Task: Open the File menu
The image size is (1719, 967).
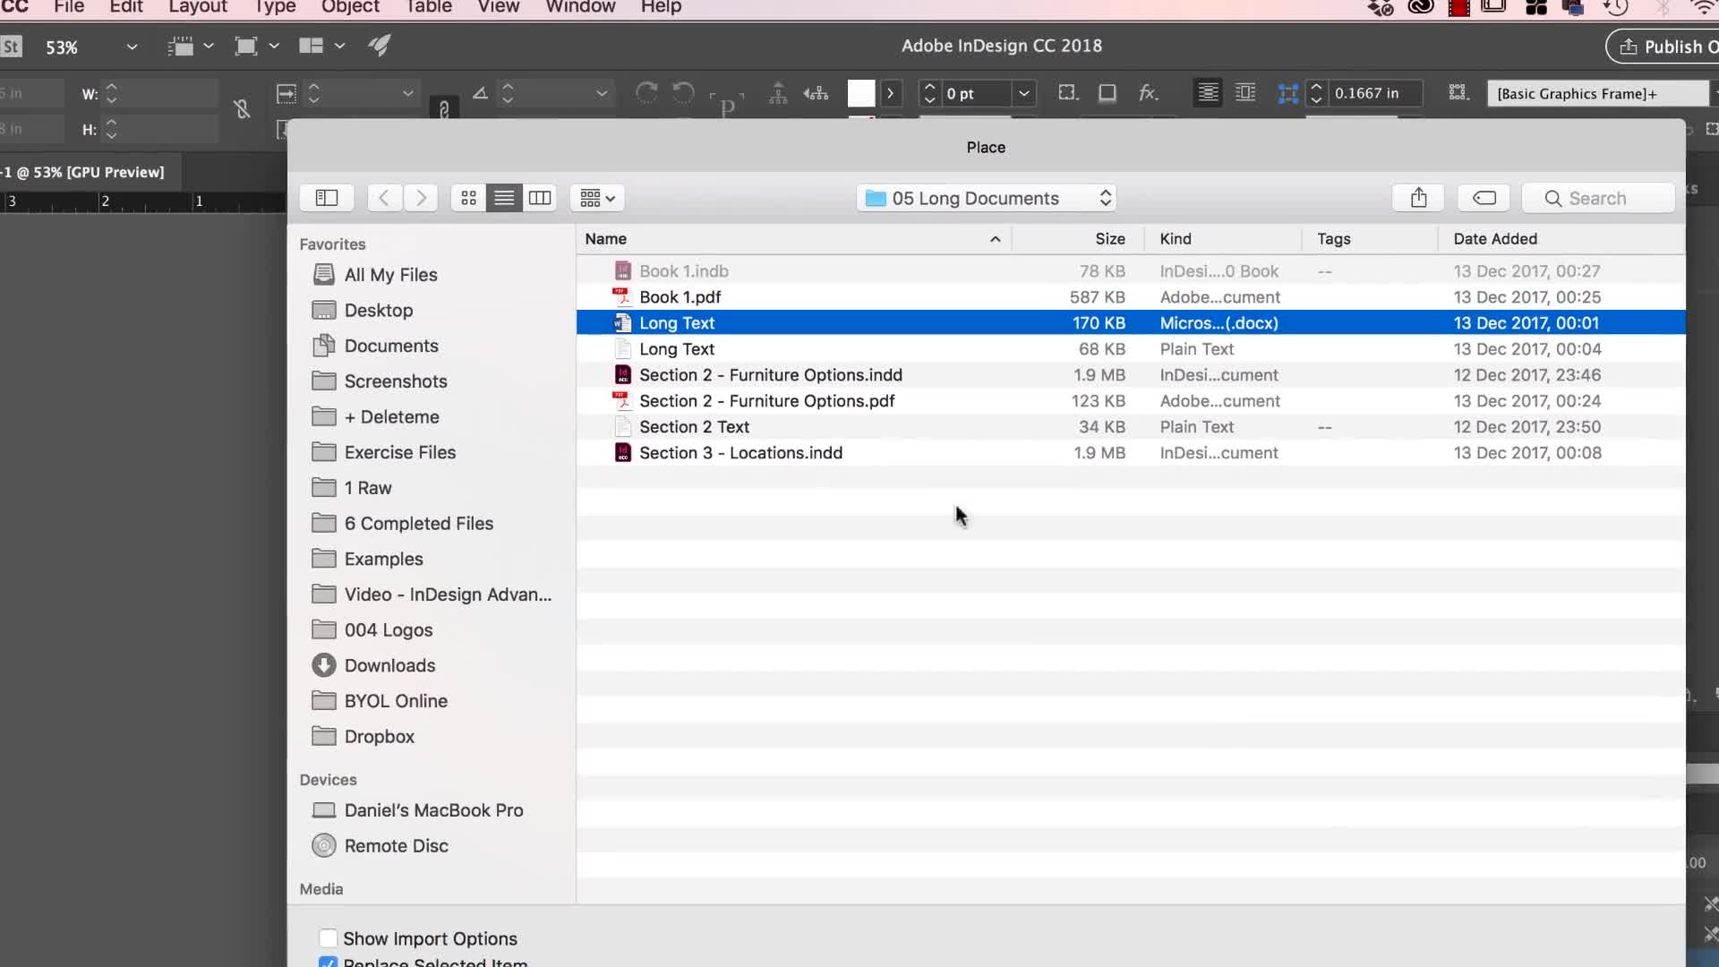Action: [69, 7]
